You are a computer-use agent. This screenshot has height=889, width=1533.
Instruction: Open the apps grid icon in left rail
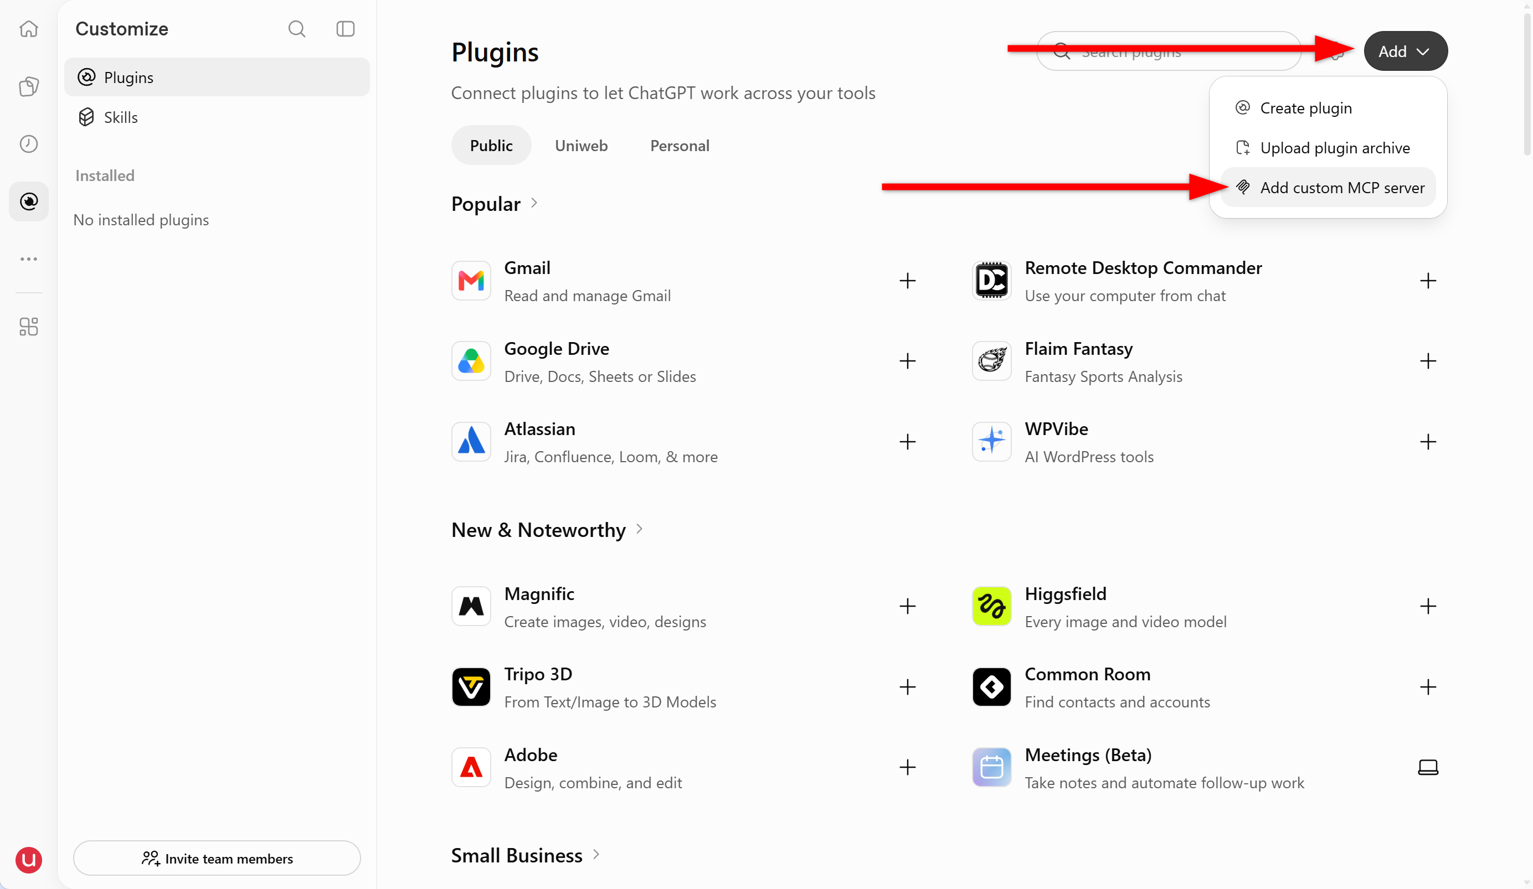(x=29, y=327)
